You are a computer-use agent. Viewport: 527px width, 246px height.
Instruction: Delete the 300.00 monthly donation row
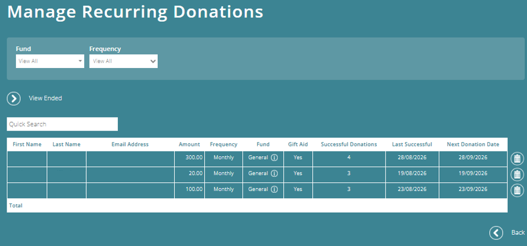coord(517,158)
